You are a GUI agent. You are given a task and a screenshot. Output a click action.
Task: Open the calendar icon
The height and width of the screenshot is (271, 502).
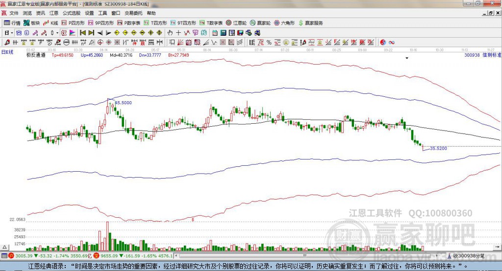215,33
